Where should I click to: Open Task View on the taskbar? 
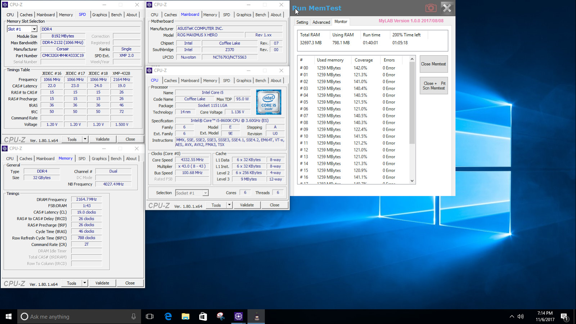tap(150, 316)
